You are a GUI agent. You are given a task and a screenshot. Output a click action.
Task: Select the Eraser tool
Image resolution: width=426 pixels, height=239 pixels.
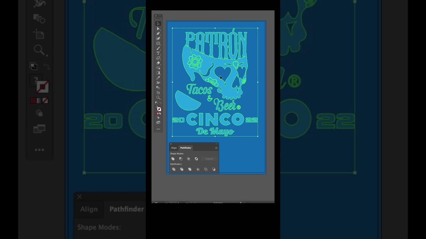click(x=158, y=63)
